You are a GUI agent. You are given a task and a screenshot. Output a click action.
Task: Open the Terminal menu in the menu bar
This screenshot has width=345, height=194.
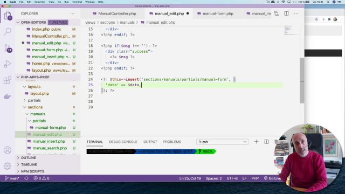(x=77, y=2)
